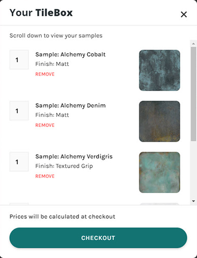Click the samples list scrollbar thumb
The image size is (197, 258).
coord(193,94)
